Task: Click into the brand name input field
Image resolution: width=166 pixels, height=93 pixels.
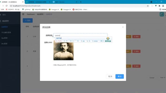Action: 80,35
